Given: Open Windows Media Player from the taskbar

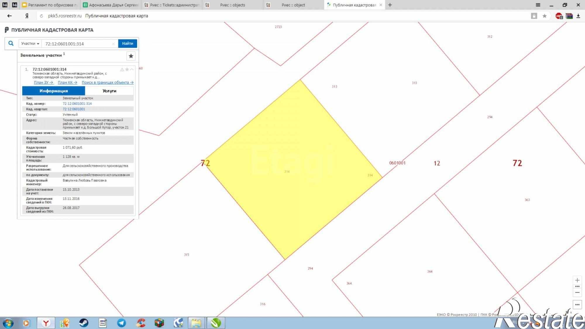Looking at the screenshot, I should point(26,323).
